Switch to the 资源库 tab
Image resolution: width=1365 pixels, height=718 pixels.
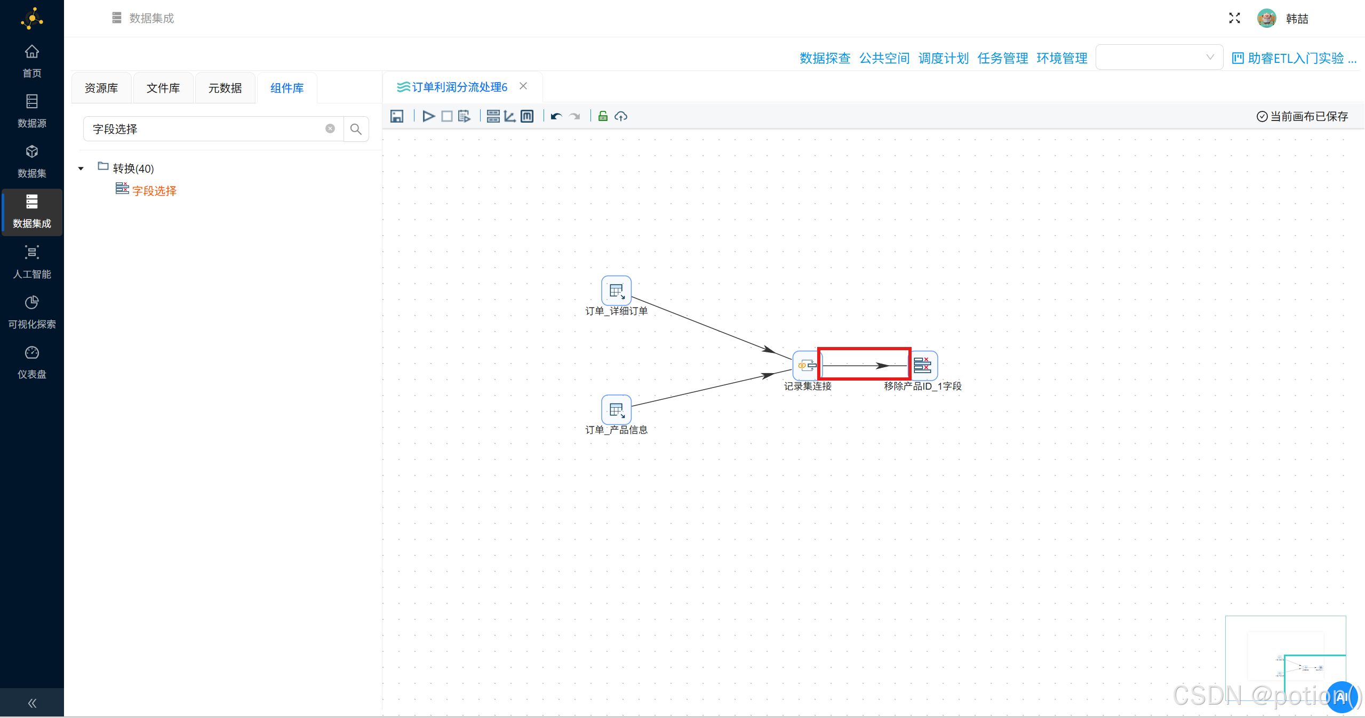tap(101, 88)
